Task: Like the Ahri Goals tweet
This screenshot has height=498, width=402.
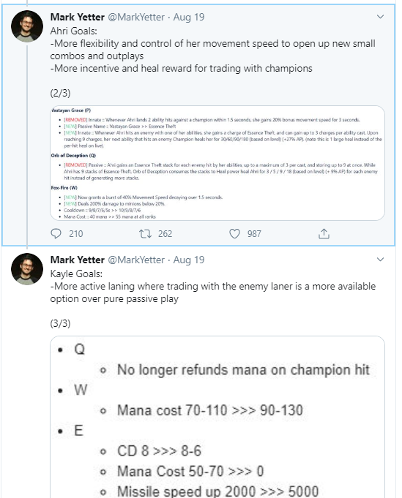Action: click(x=234, y=234)
